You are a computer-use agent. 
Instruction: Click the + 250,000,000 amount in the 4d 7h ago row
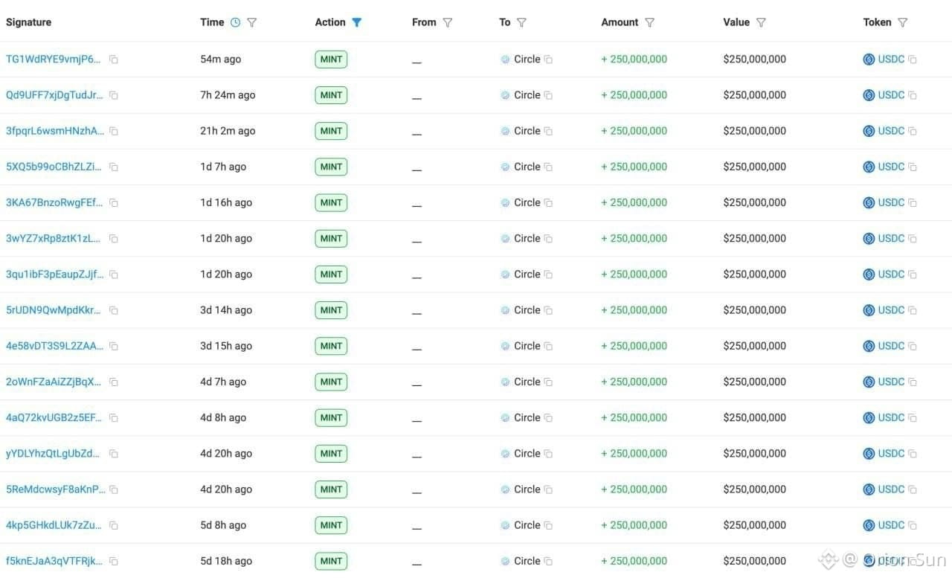634,382
